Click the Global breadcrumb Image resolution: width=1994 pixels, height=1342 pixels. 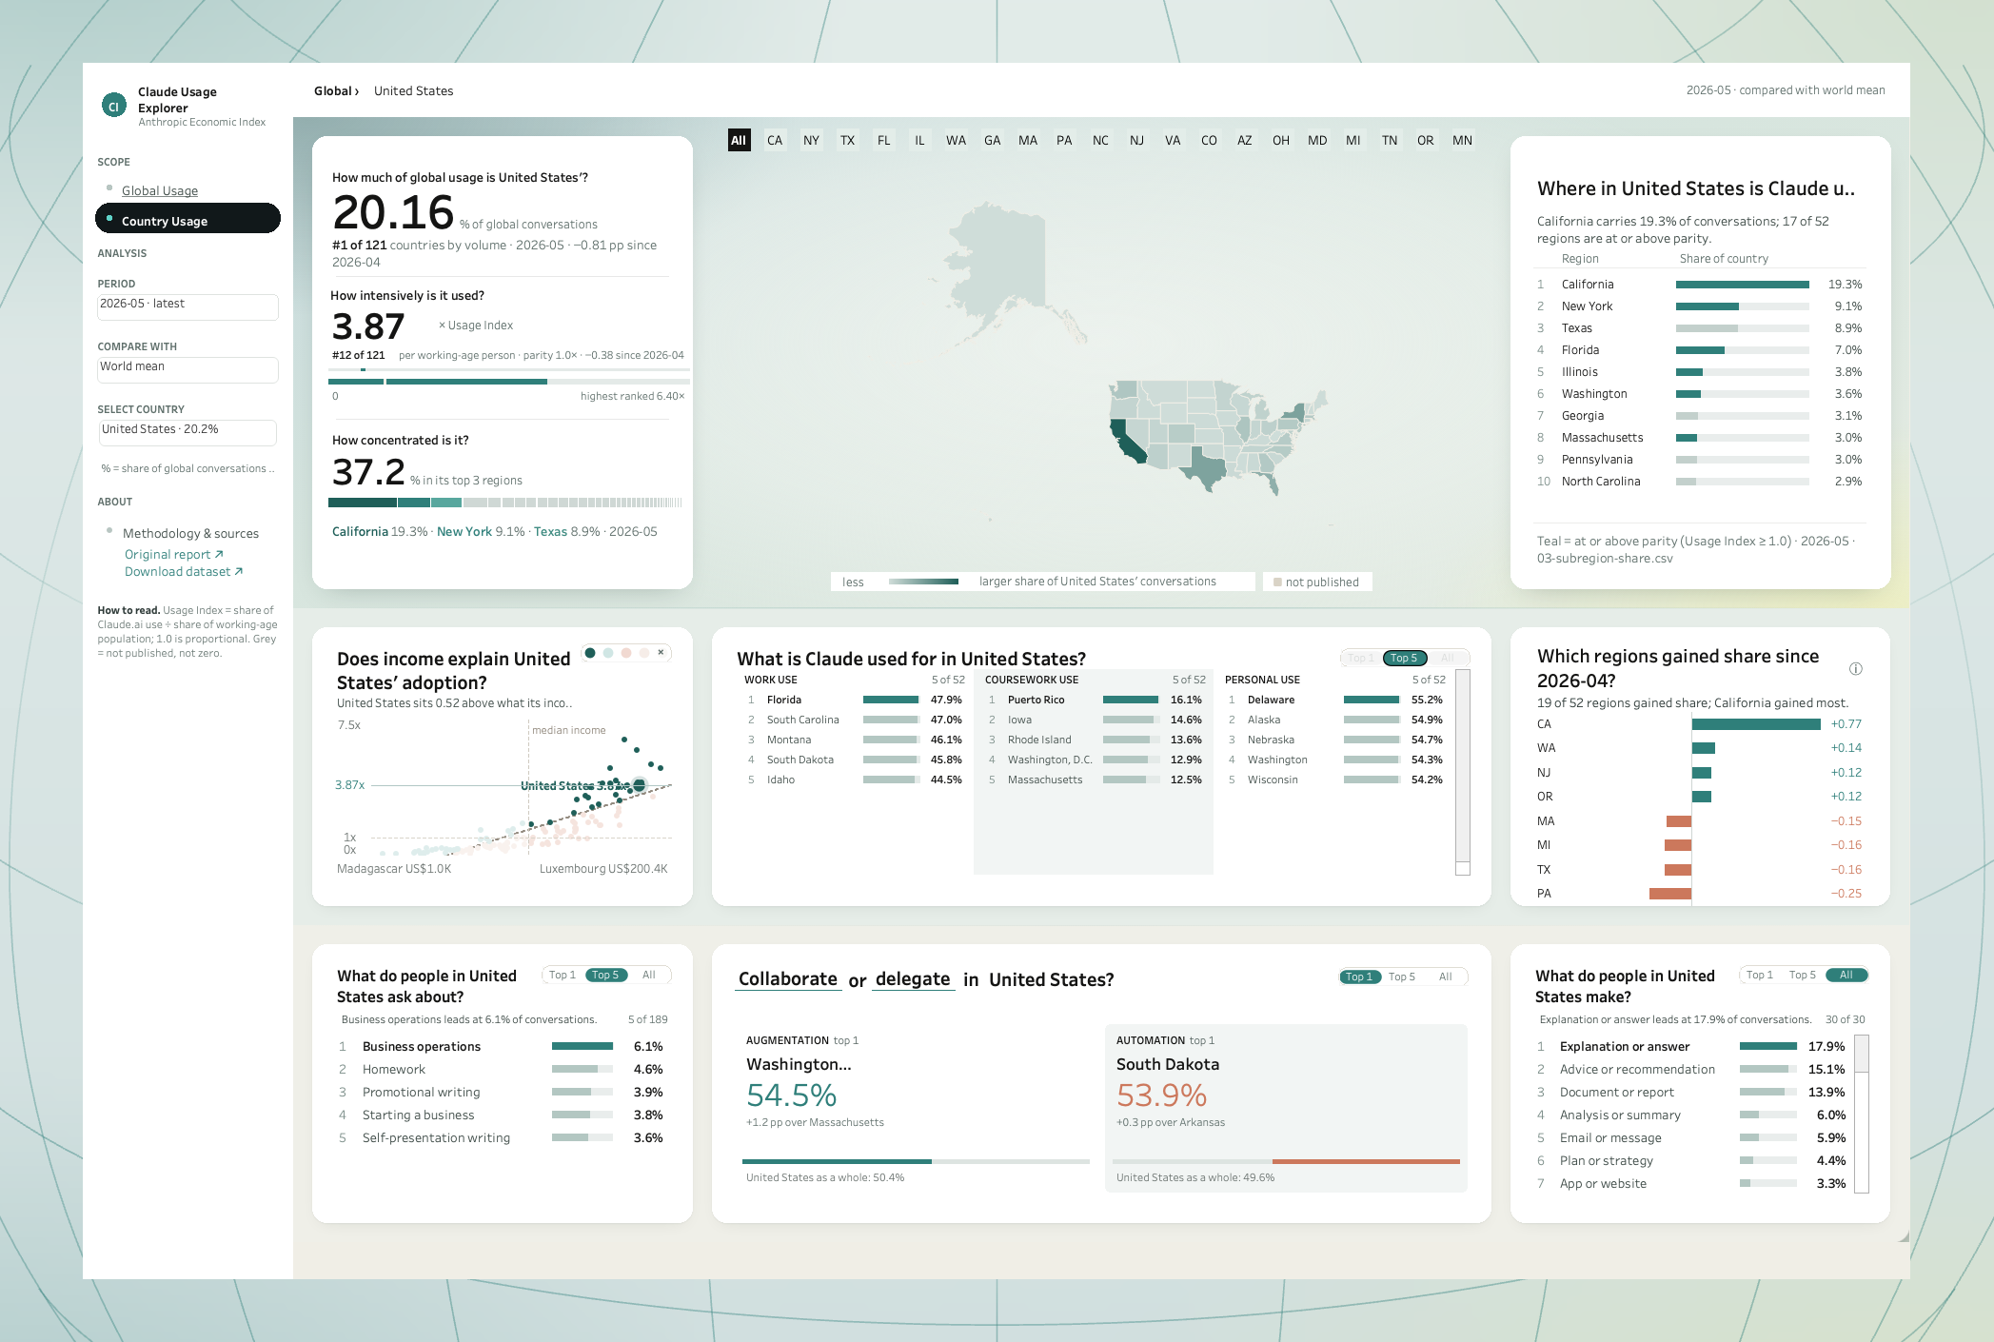pyautogui.click(x=336, y=90)
